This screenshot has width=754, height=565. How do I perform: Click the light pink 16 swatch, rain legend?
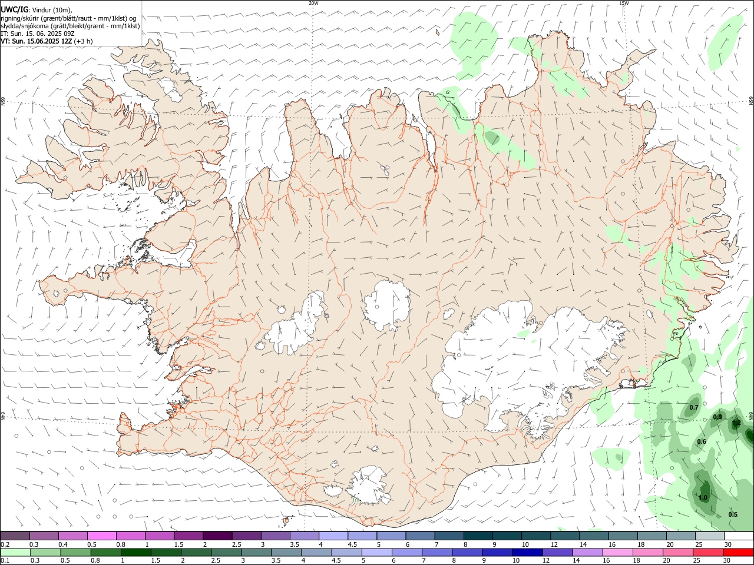click(617, 552)
